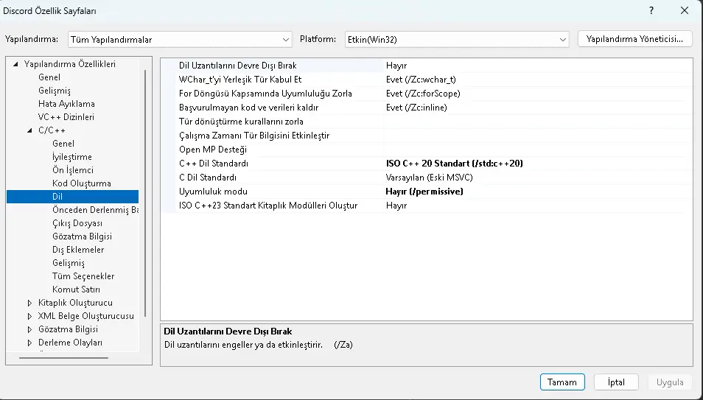The height and width of the screenshot is (400, 703).
Task: Close the Discord Özellik Sayfaları dialog
Action: pos(684,10)
